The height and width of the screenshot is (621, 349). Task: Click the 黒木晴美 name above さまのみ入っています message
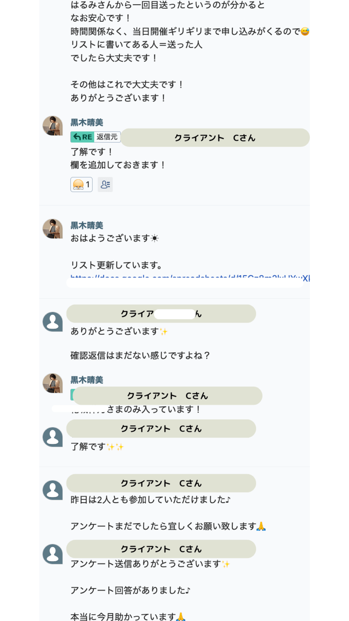coord(87,380)
